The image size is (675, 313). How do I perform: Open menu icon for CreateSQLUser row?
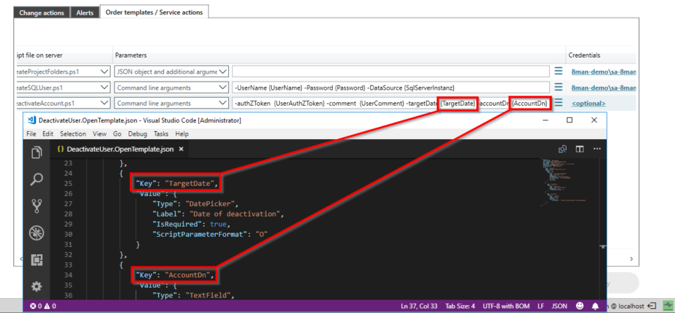[x=558, y=87]
